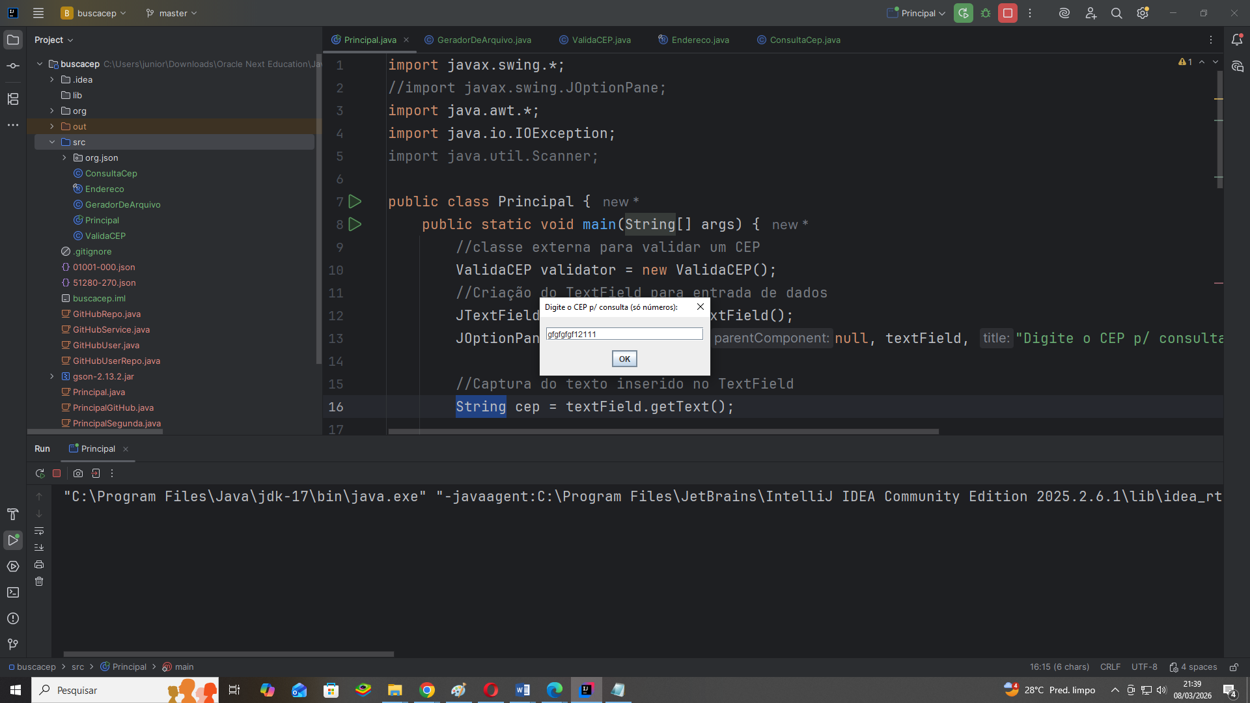Collapse the src folder in project tree
Screen dimensions: 1250x703
pyautogui.click(x=52, y=142)
